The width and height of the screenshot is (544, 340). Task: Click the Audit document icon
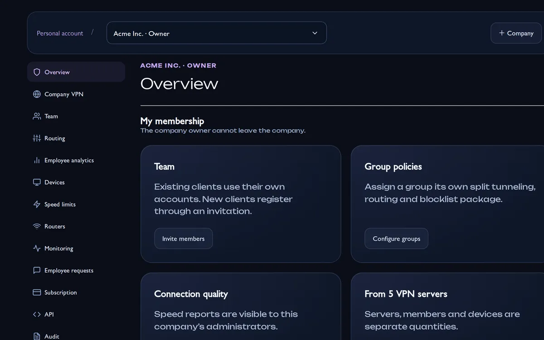[x=37, y=336]
